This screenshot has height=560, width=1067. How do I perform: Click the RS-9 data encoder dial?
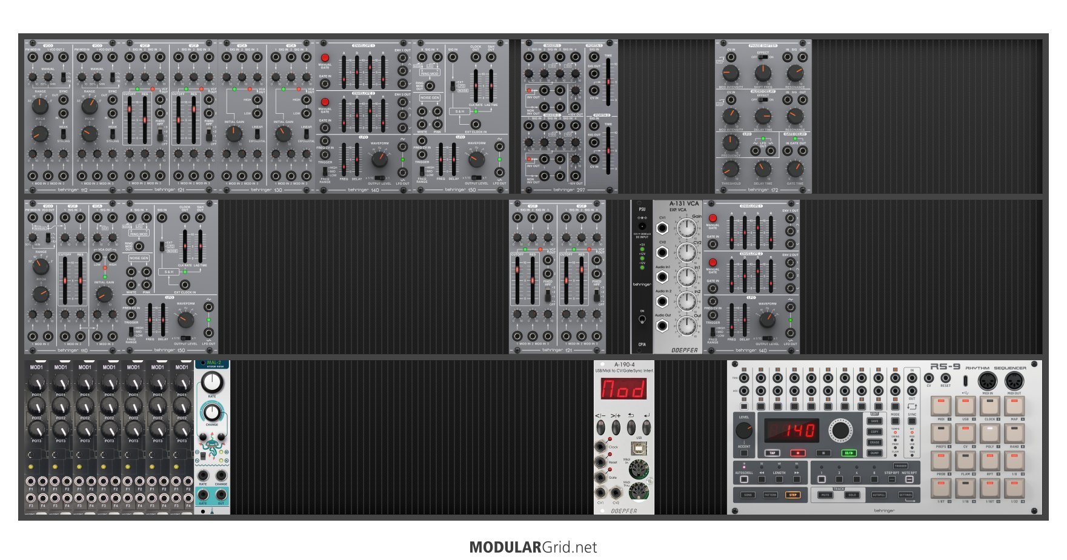click(x=840, y=430)
